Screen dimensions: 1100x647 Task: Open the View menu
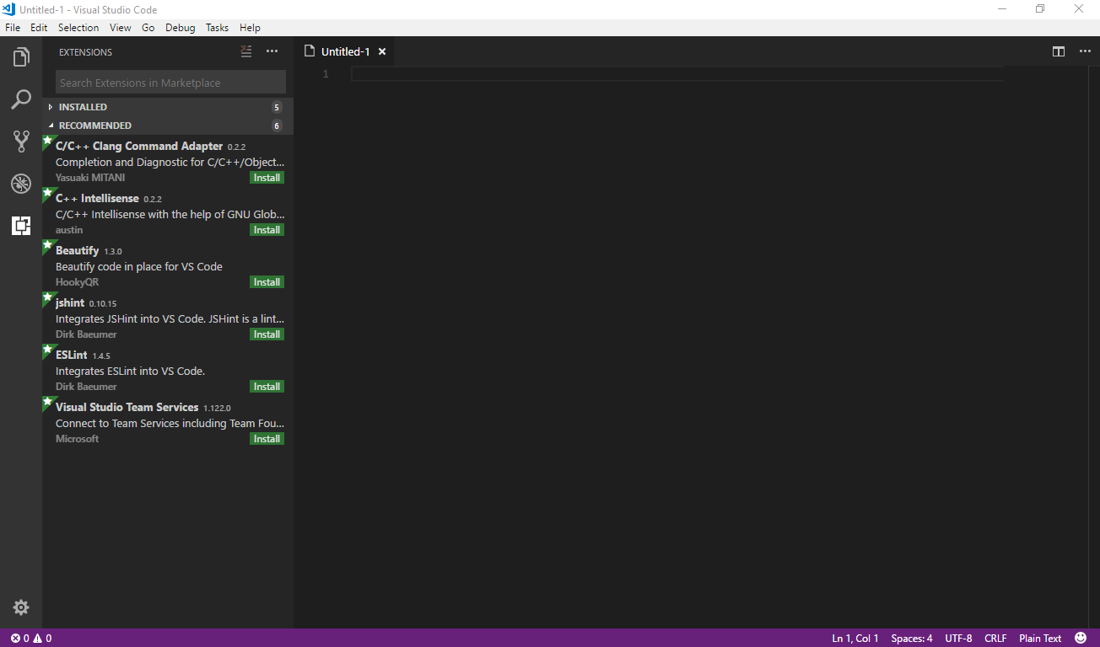point(121,28)
